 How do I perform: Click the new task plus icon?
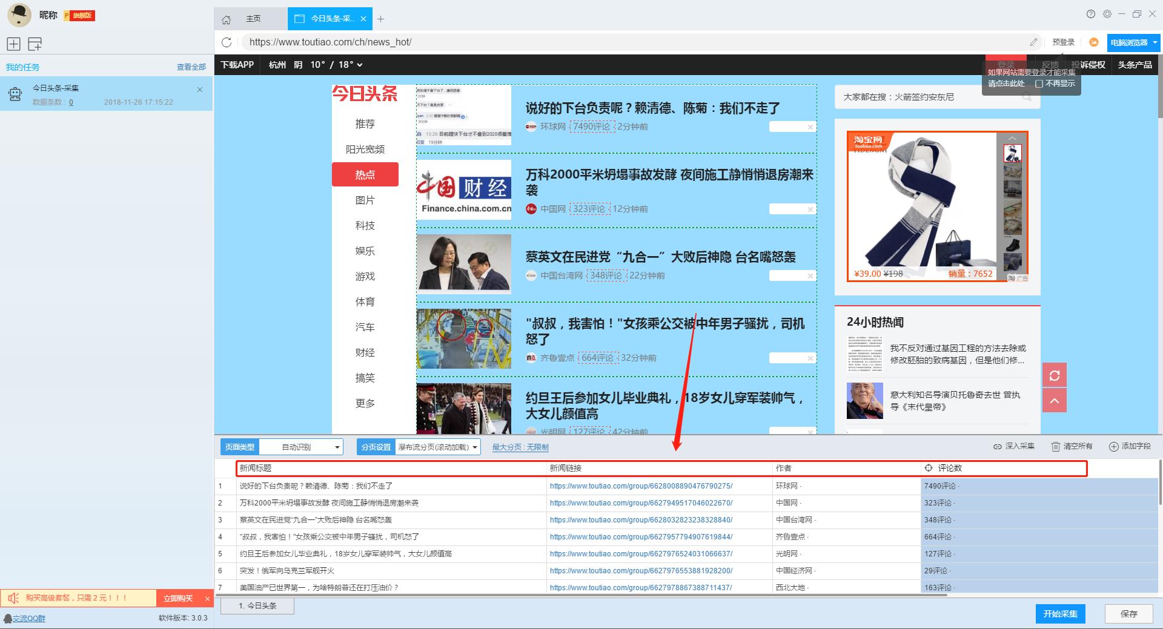pos(13,44)
